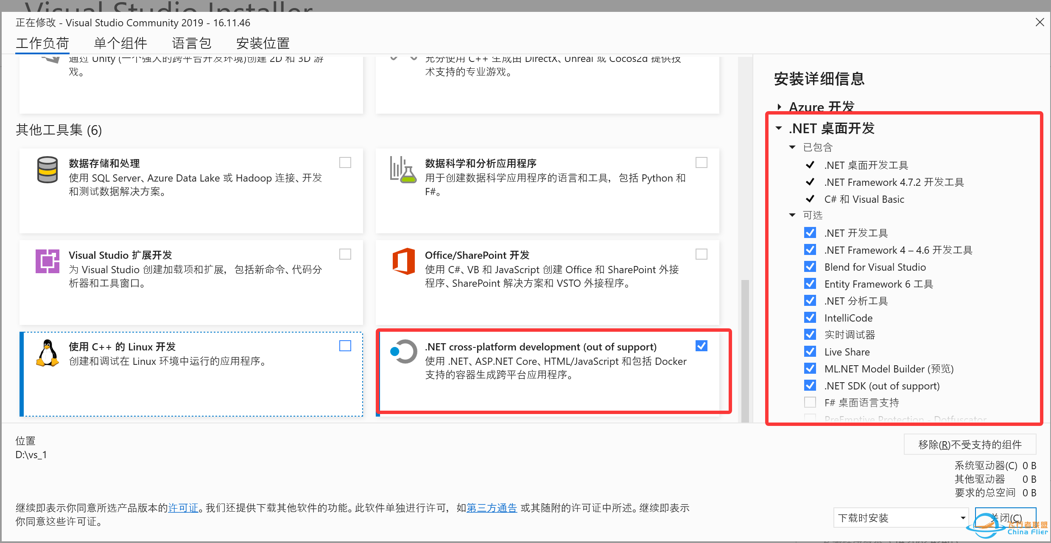Click the 移除不受支持的组件 button

(970, 444)
